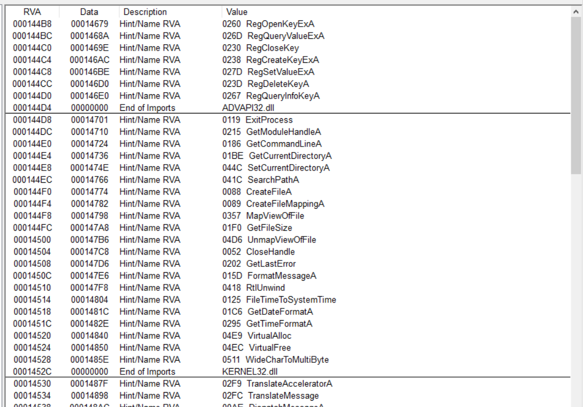Select the WideCharToMultiByte row

288,360
